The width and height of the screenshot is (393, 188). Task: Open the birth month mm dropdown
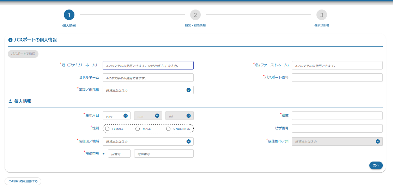pos(157,116)
